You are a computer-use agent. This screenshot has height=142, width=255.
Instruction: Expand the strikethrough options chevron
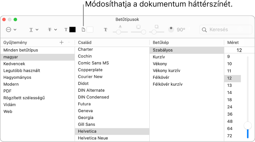tap(56, 30)
